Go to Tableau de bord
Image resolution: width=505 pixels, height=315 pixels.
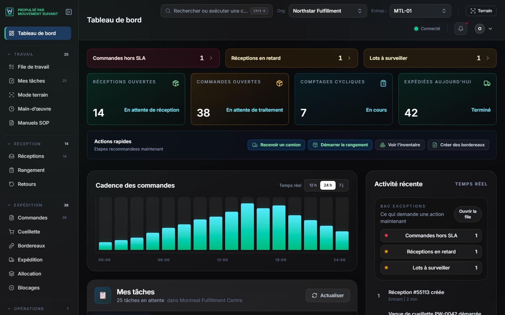tap(38, 33)
